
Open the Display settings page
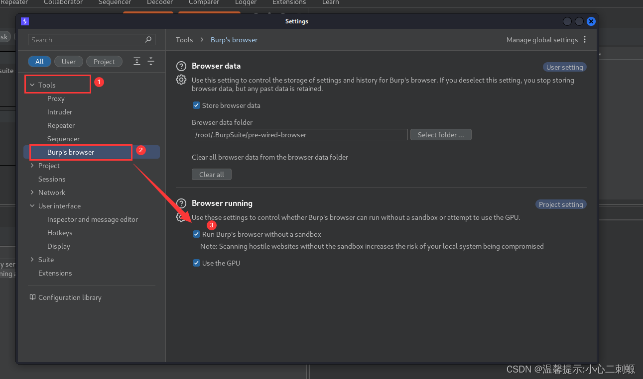tap(59, 246)
